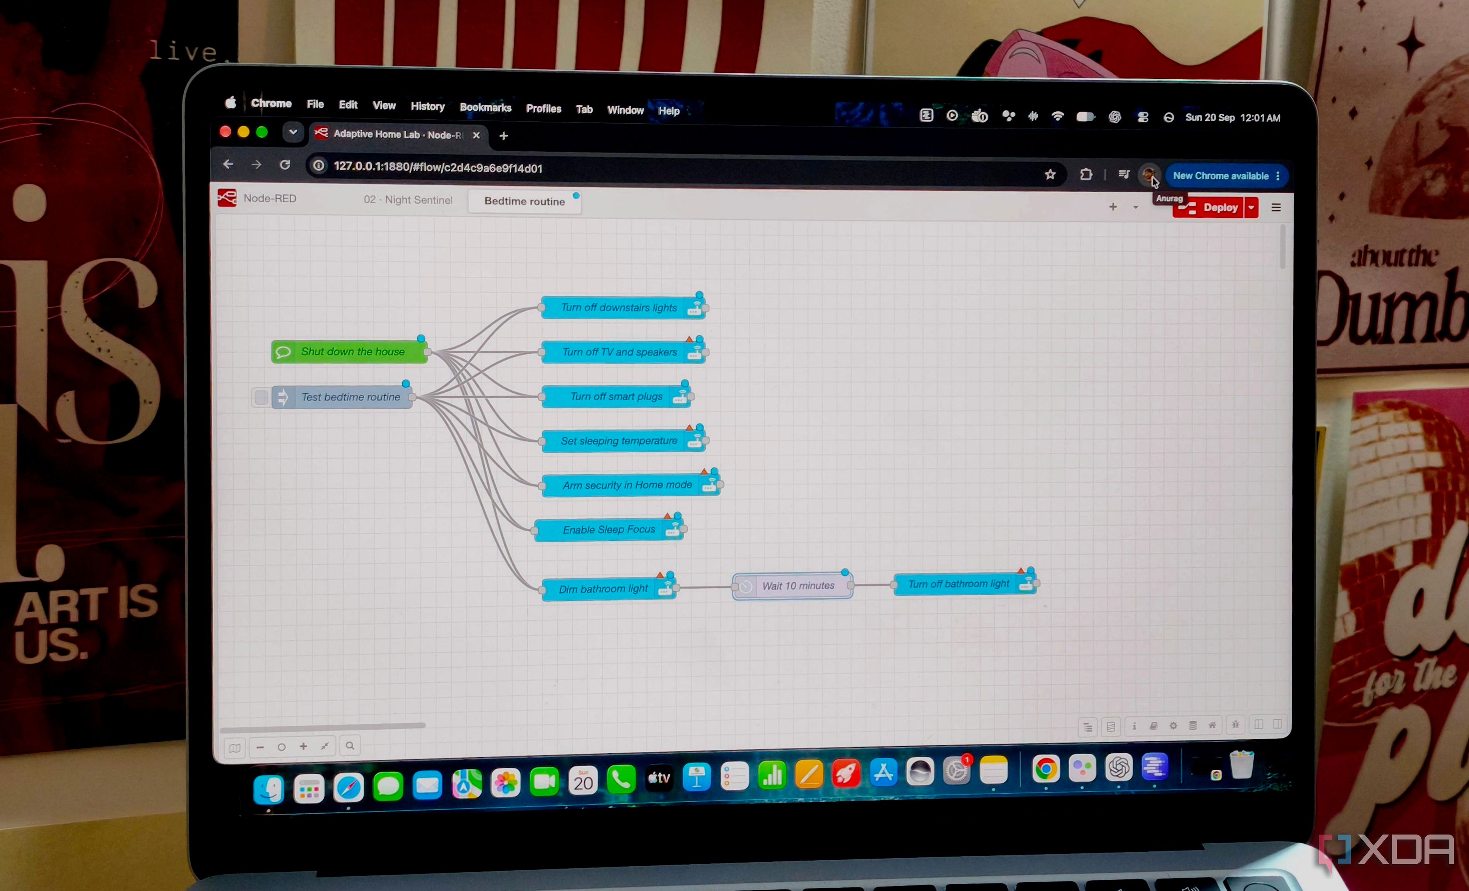Zoom in with the plus icon
This screenshot has height=891, width=1469.
pos(303,746)
